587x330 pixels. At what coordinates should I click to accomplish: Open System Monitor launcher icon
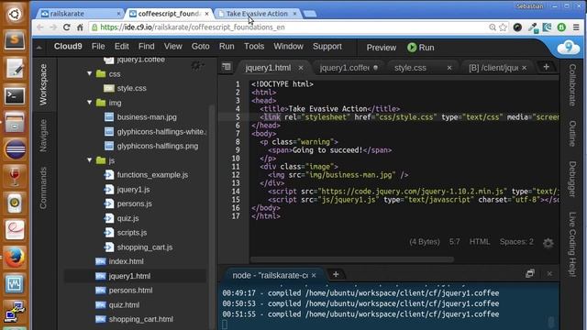[x=15, y=284]
